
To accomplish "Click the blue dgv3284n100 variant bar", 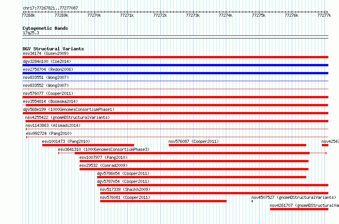I will pos(175,65).
